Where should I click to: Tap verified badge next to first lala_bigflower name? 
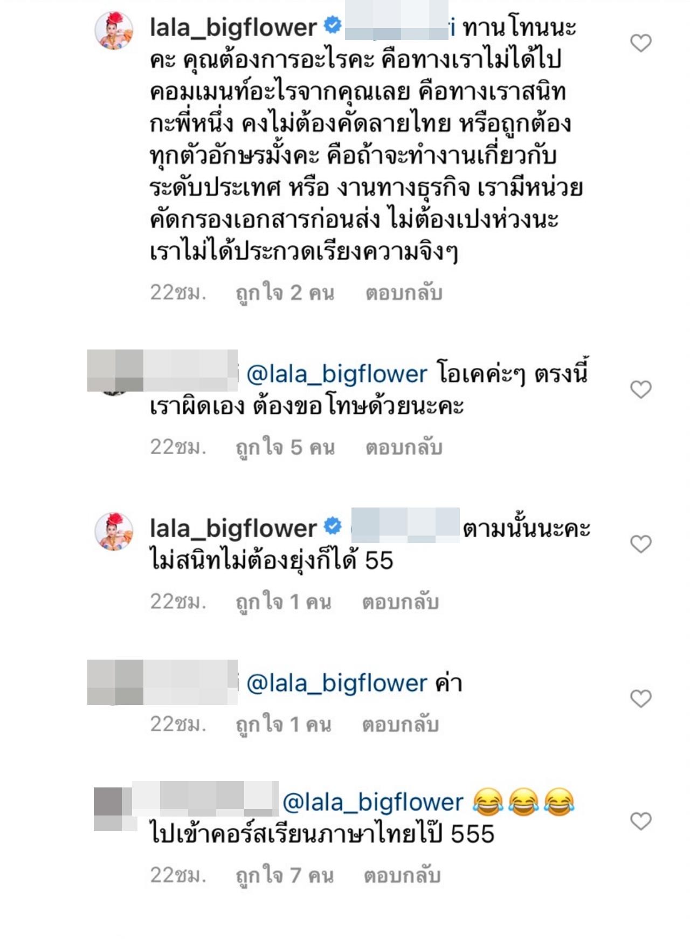[333, 25]
